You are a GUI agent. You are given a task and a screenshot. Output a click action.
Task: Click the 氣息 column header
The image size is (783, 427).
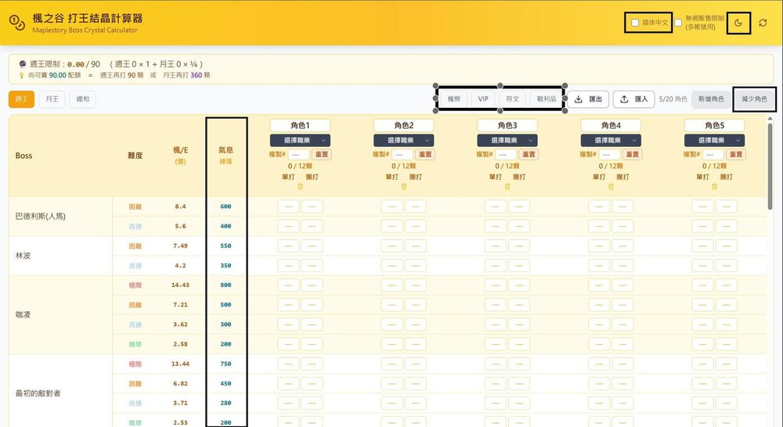pyautogui.click(x=226, y=155)
